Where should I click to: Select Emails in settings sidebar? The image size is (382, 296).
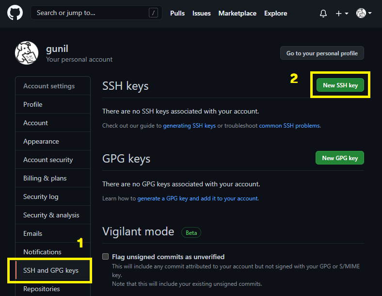tap(53, 233)
